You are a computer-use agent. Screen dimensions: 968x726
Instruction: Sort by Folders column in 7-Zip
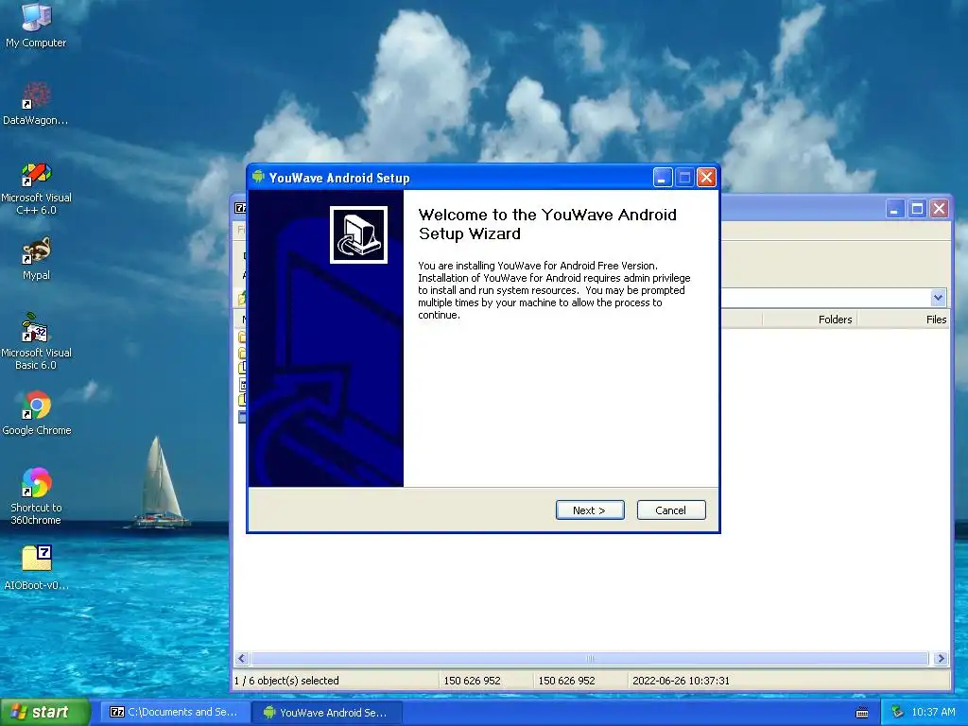point(810,320)
